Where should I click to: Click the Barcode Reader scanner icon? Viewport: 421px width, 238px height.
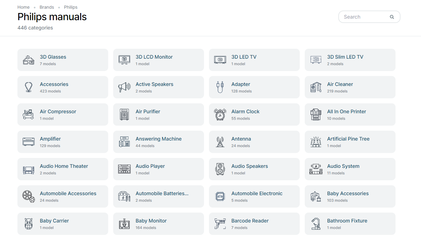click(x=220, y=224)
